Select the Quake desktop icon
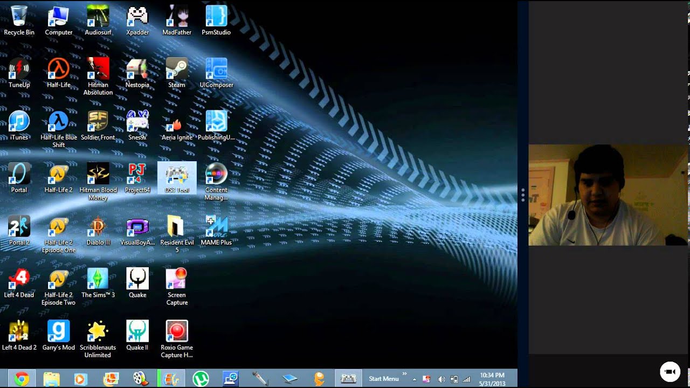The height and width of the screenshot is (388, 690). [x=137, y=283]
